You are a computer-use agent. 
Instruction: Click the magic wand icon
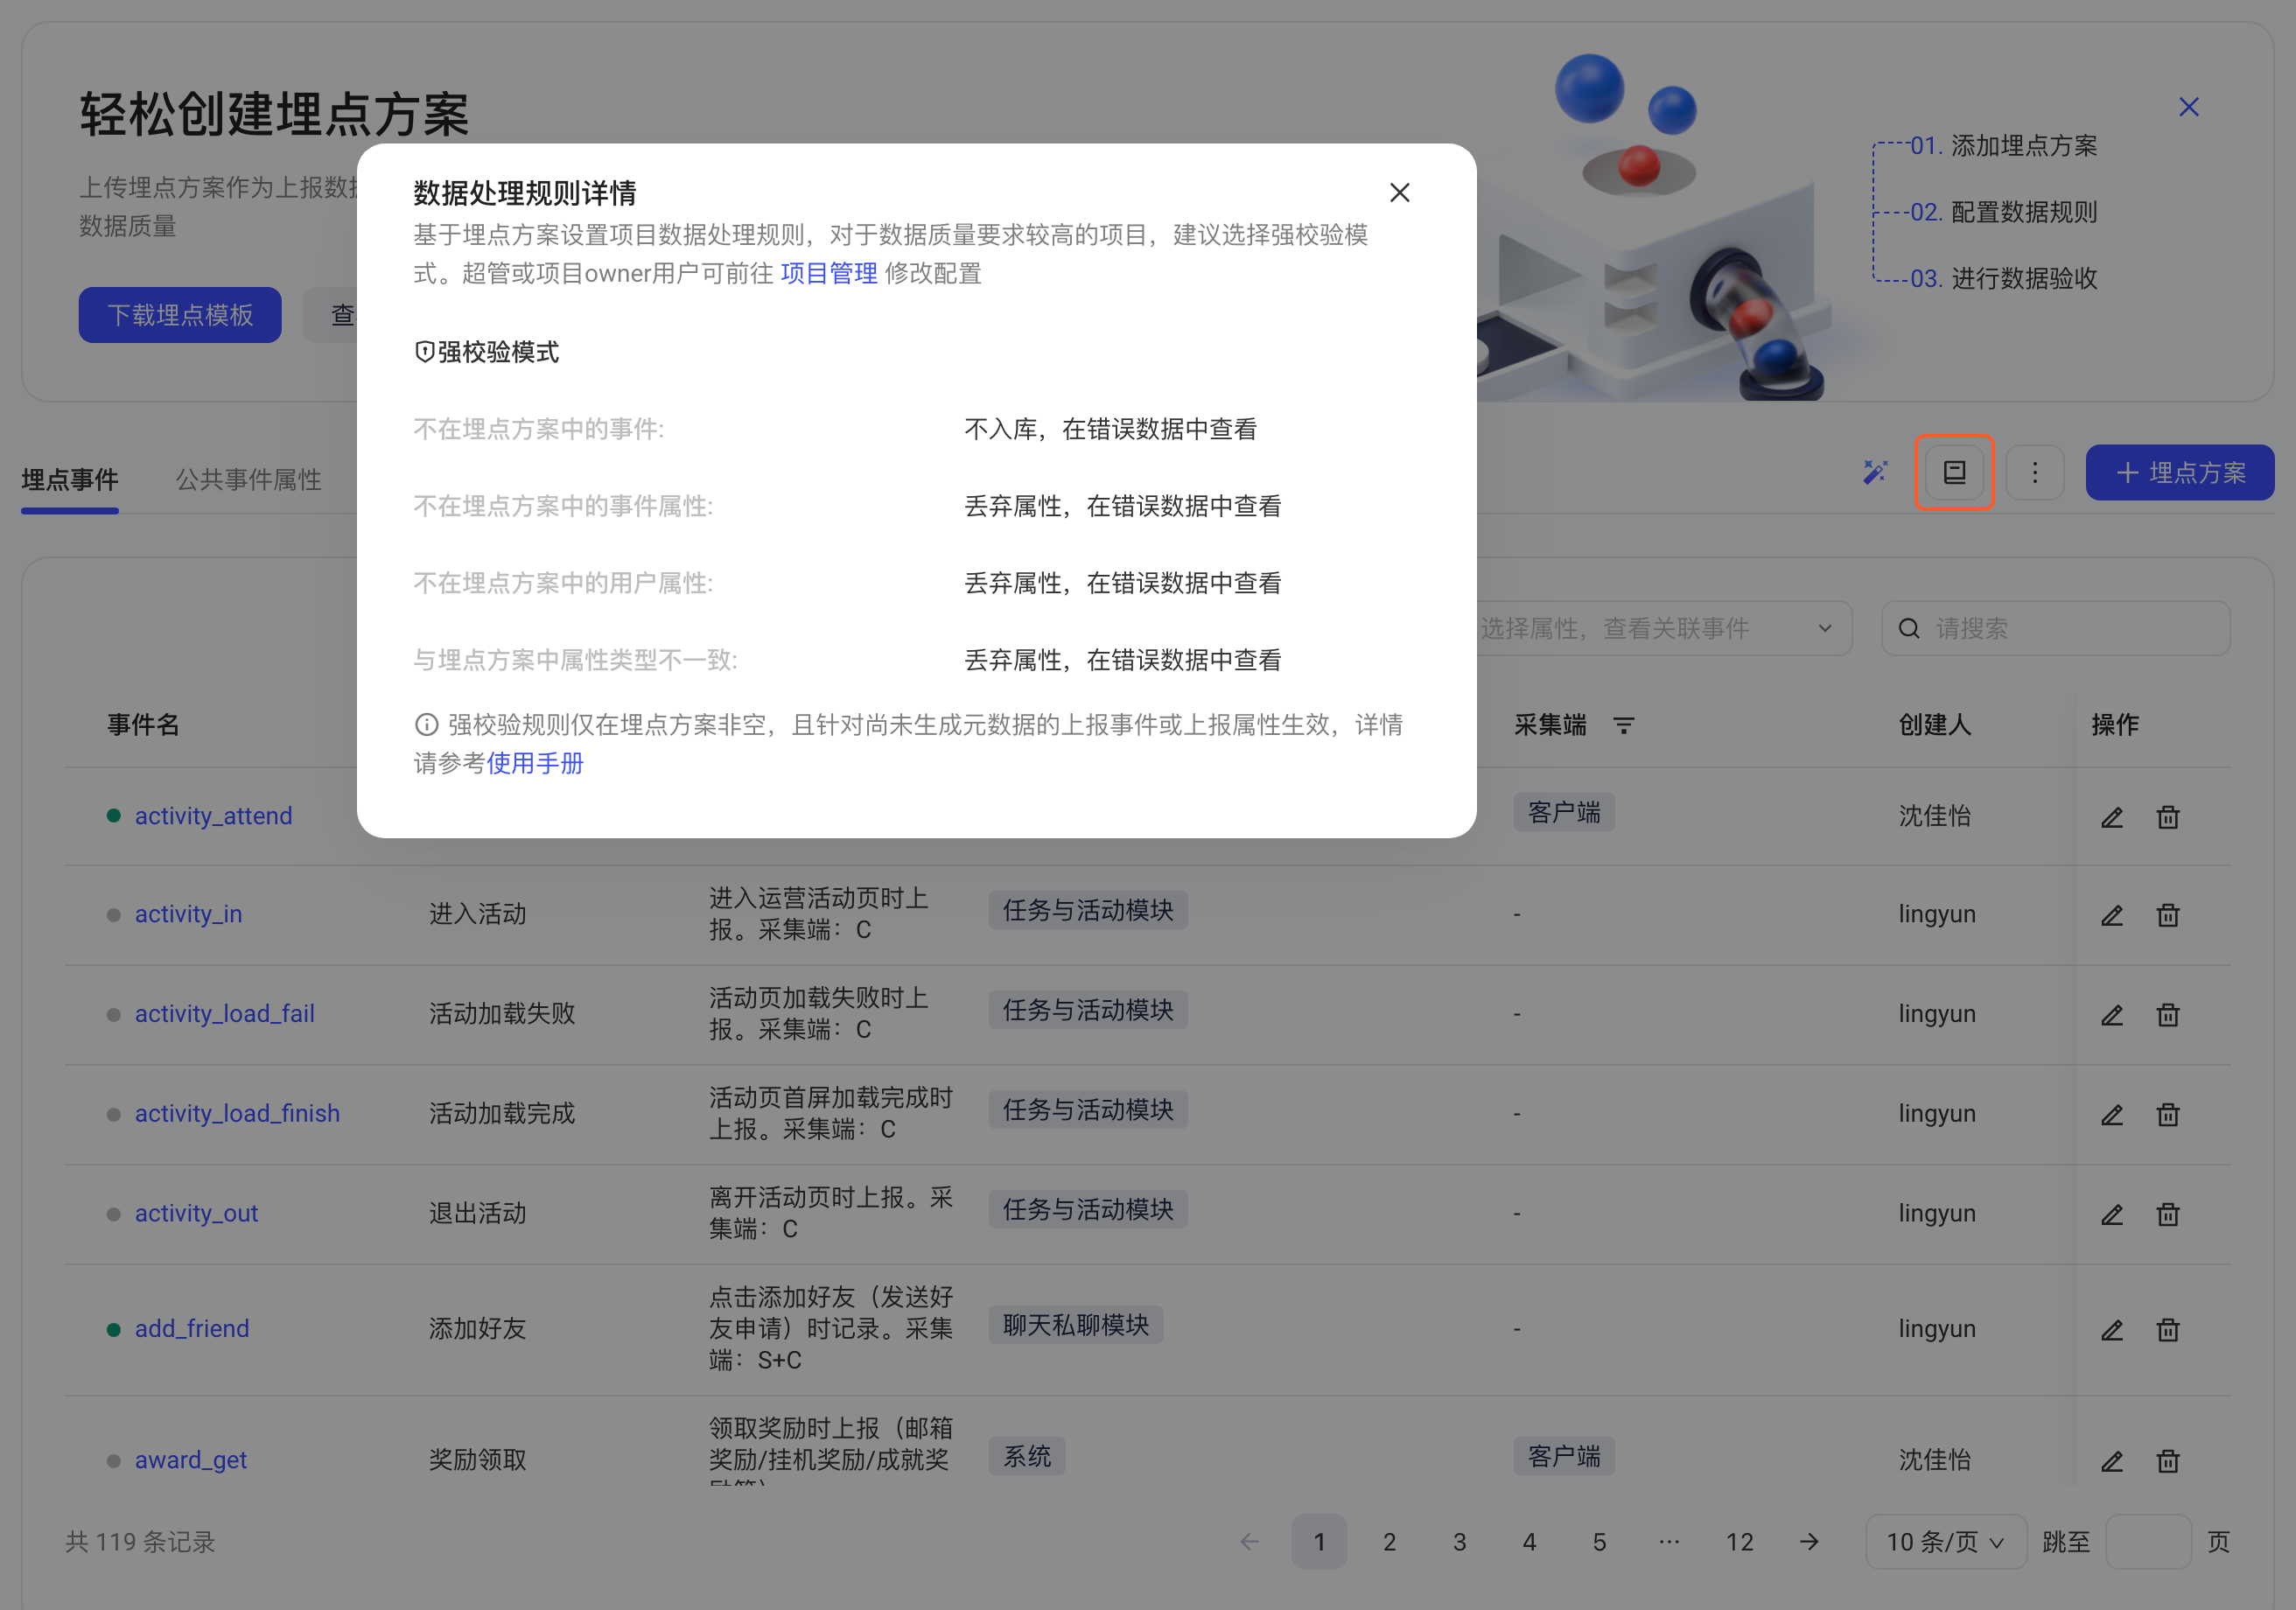click(1875, 472)
